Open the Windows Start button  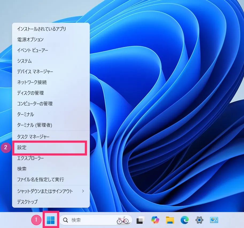[x=51, y=220]
